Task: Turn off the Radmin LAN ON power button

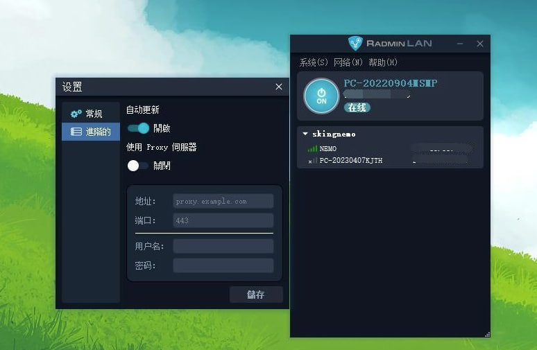Action: [321, 96]
